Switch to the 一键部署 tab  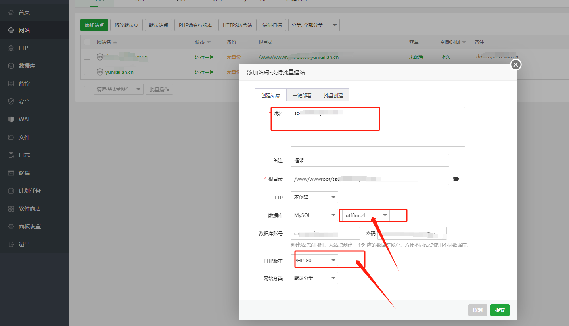click(x=302, y=95)
